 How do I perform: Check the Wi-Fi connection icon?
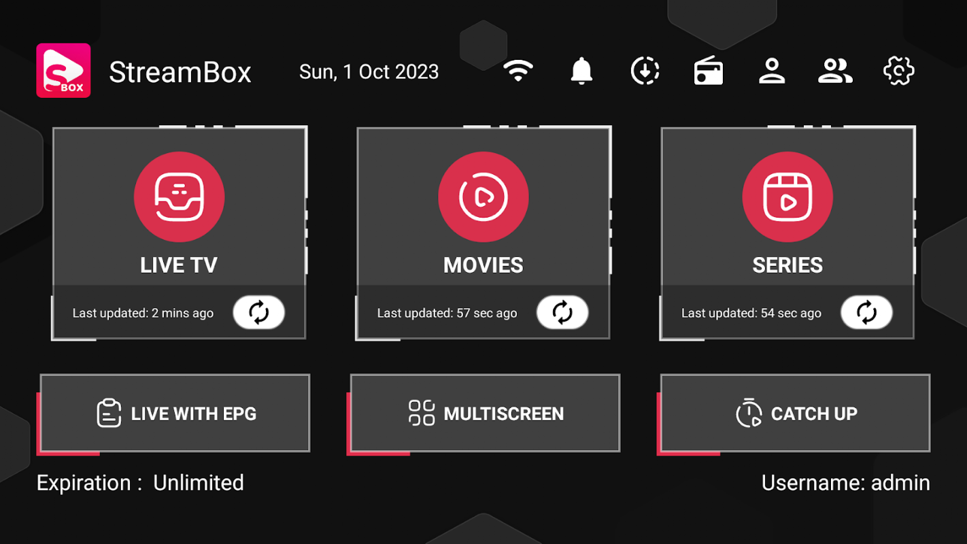518,71
